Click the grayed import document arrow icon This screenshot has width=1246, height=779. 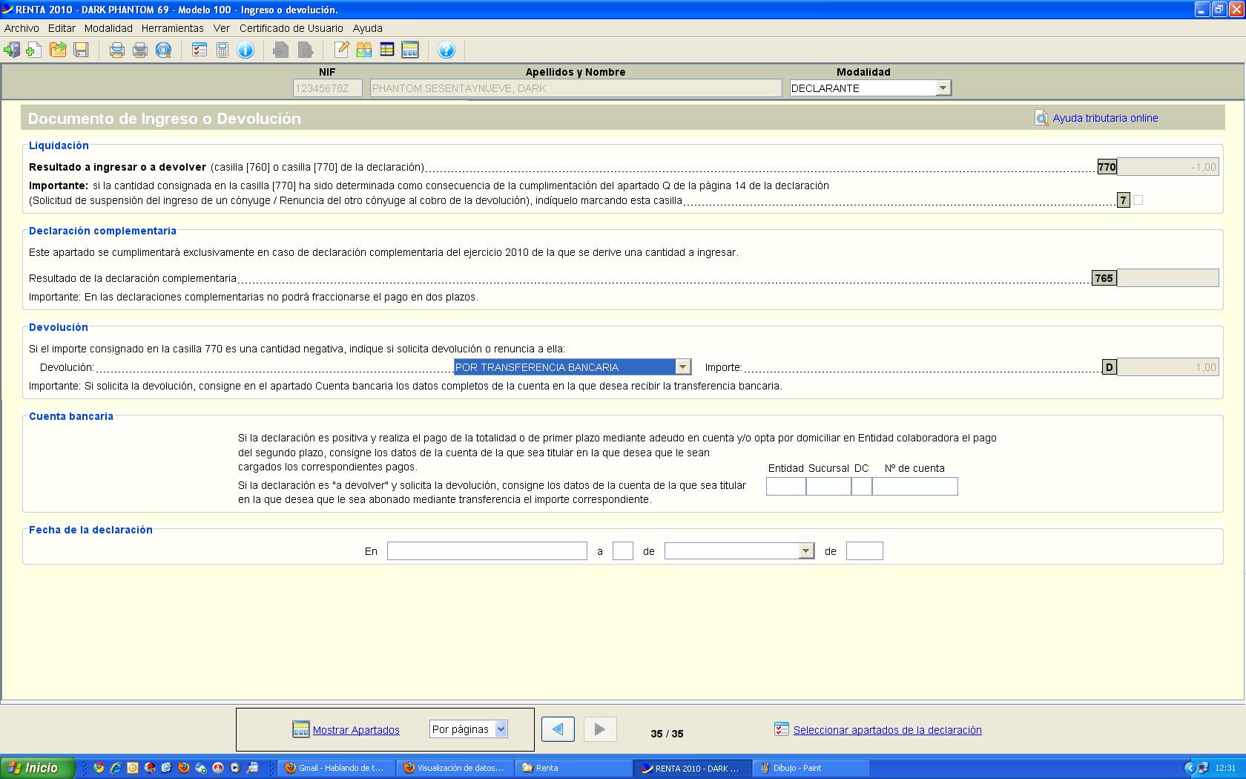tap(280, 50)
